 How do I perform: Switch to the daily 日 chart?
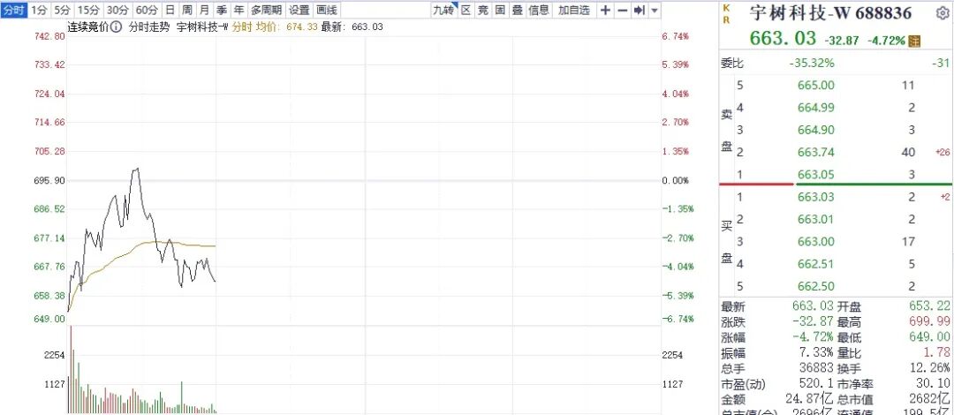[x=170, y=10]
